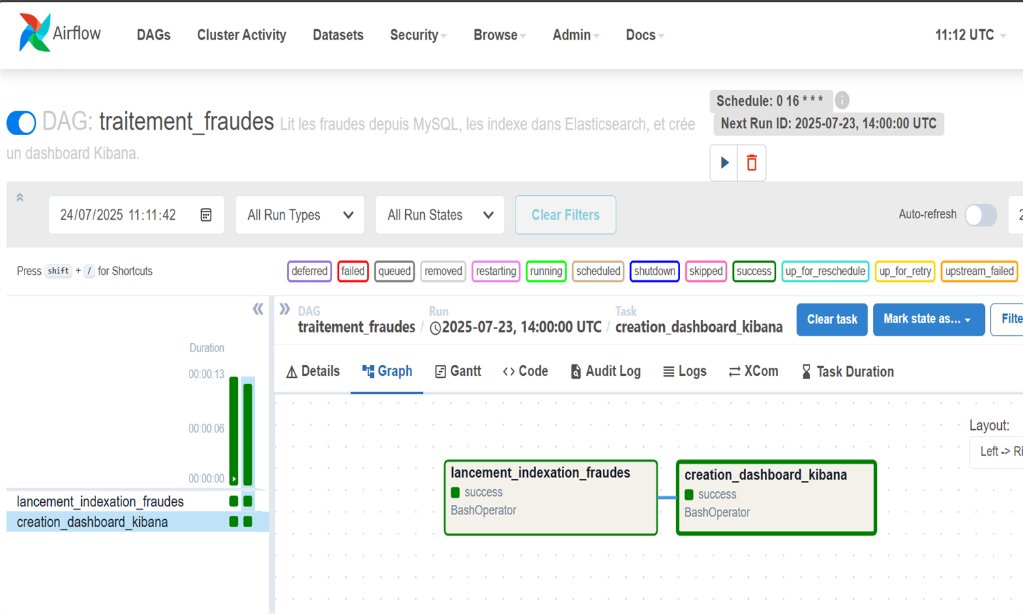The height and width of the screenshot is (614, 1023).
Task: Filter by the failed state badge
Action: 353,271
